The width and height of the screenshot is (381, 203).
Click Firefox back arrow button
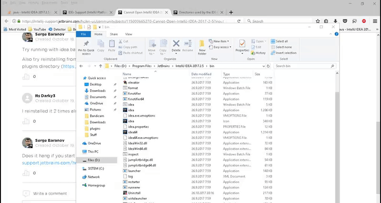[x=7, y=21]
